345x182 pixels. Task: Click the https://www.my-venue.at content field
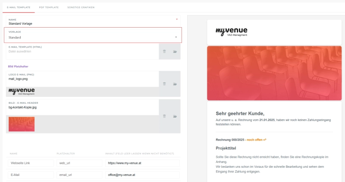pyautogui.click(x=141, y=163)
